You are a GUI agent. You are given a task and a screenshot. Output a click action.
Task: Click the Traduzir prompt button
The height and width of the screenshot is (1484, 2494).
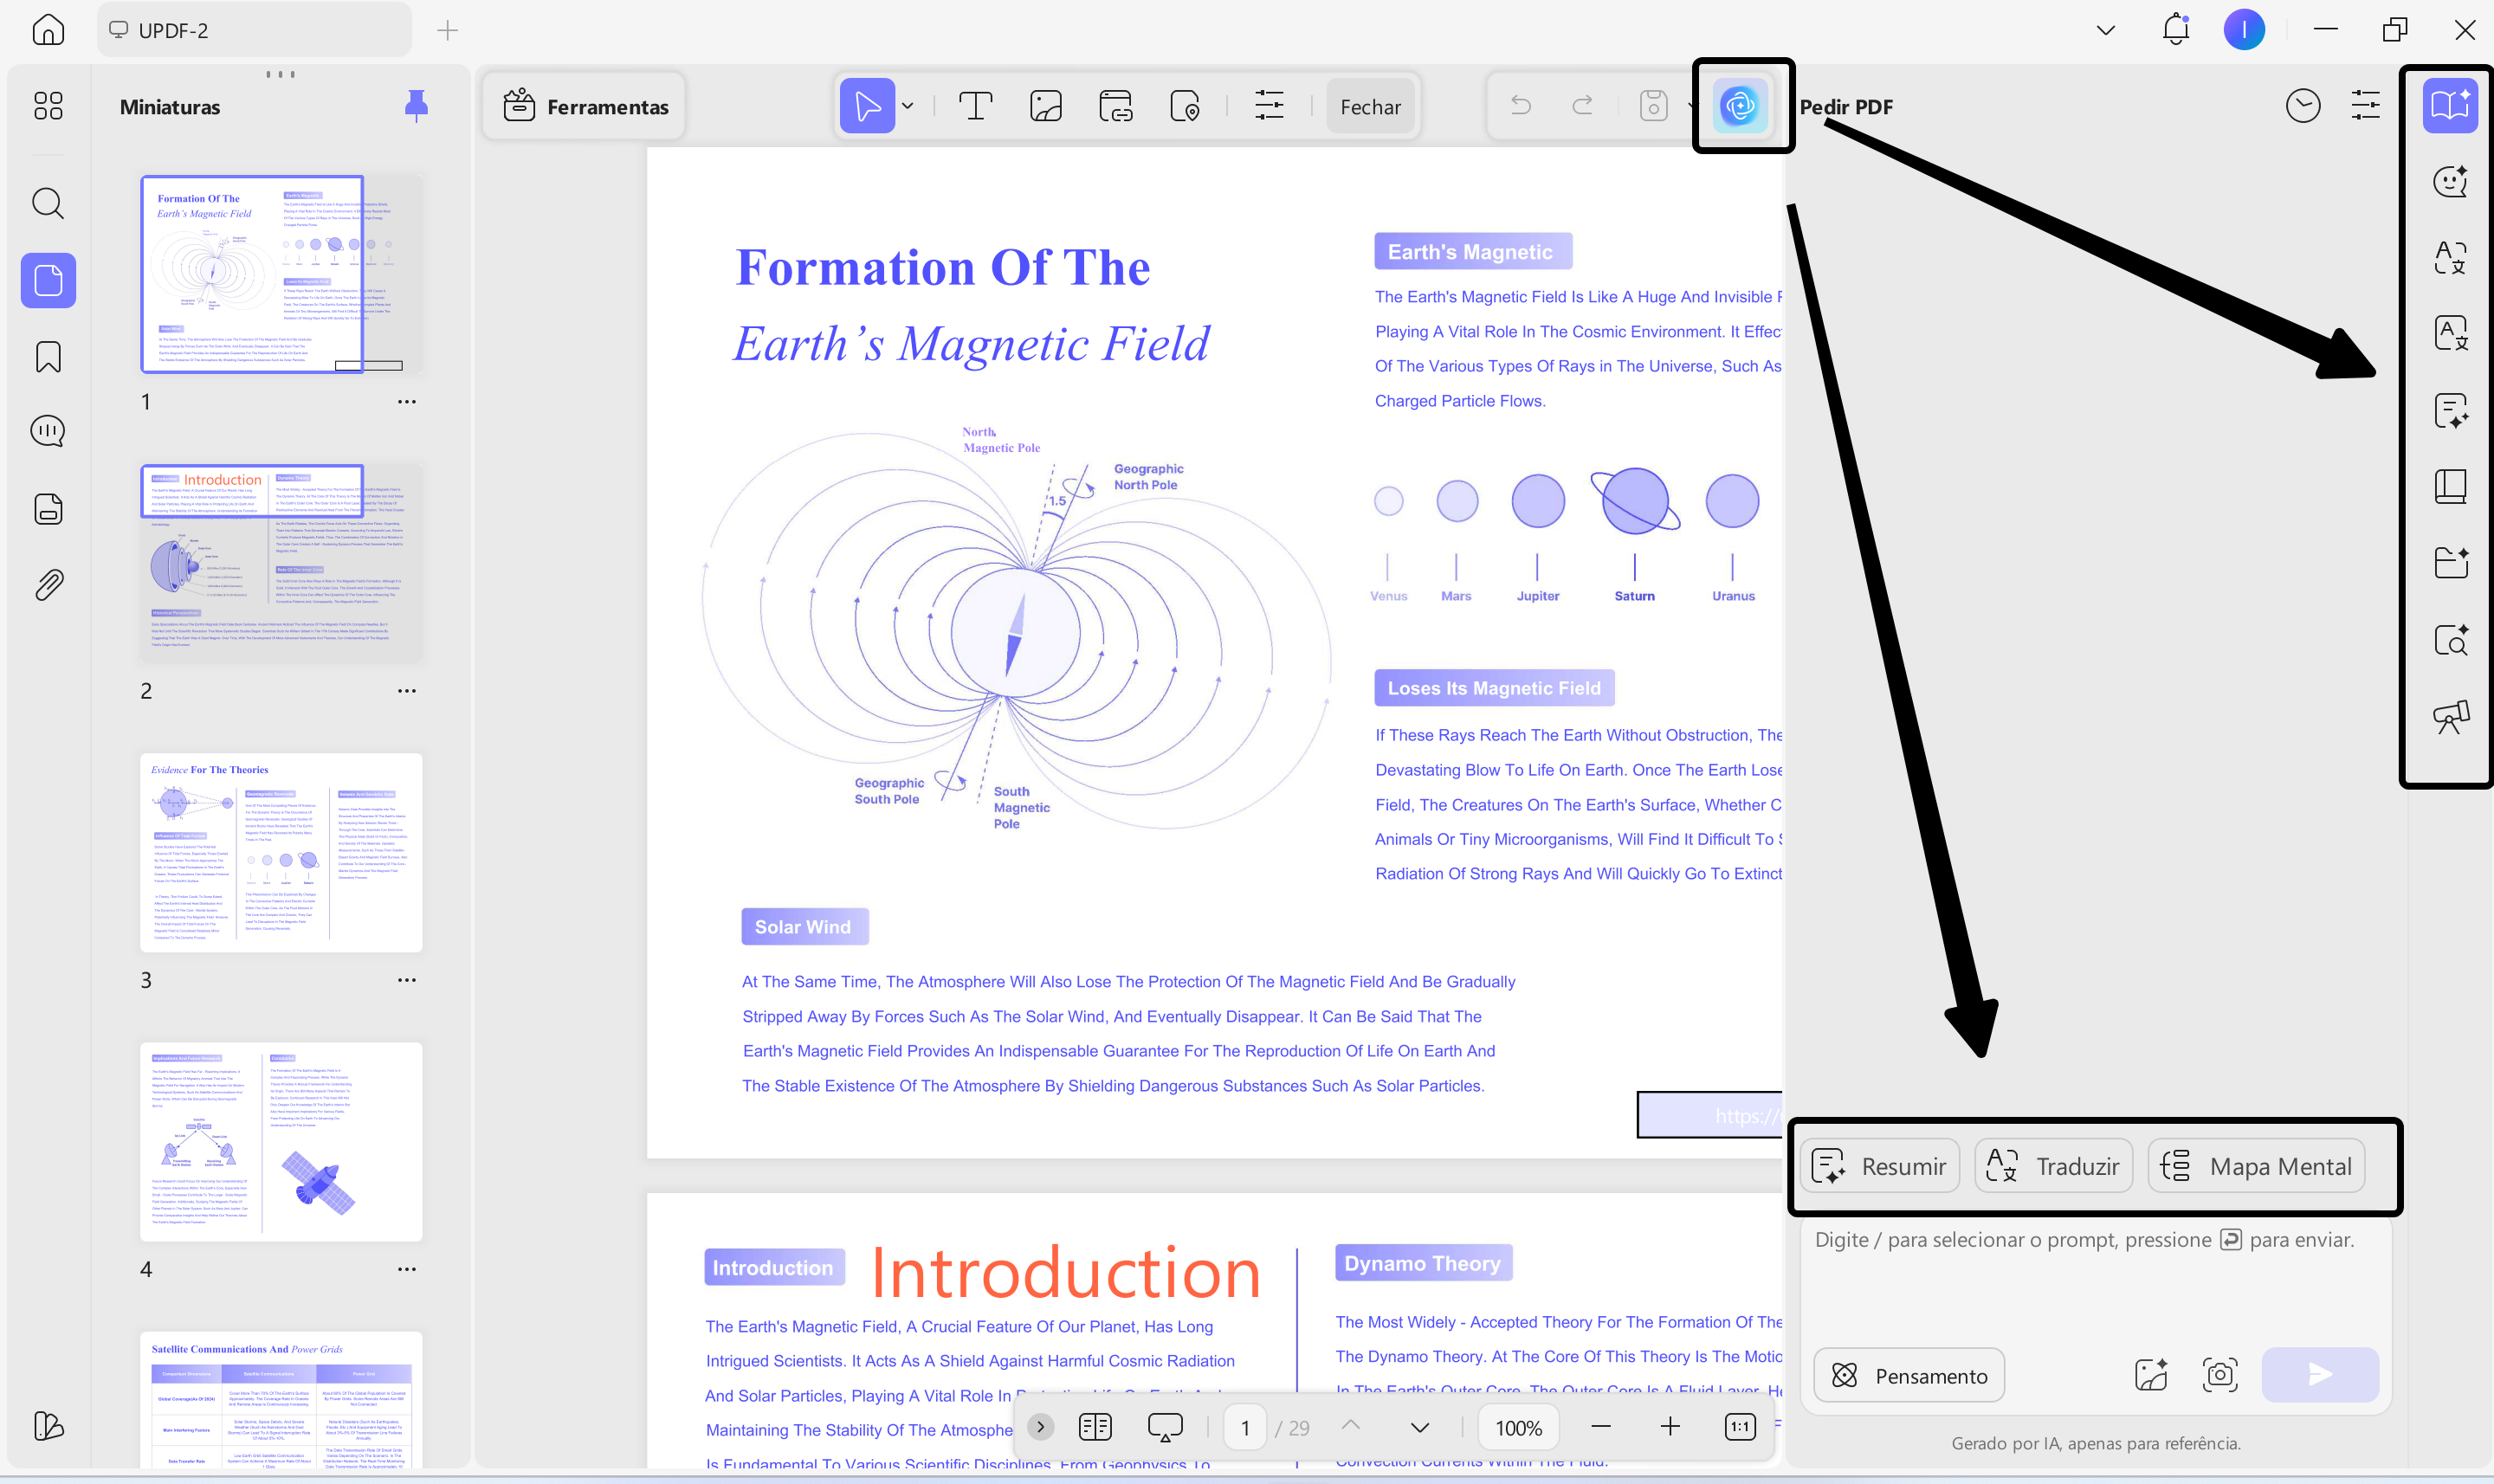(2053, 1166)
